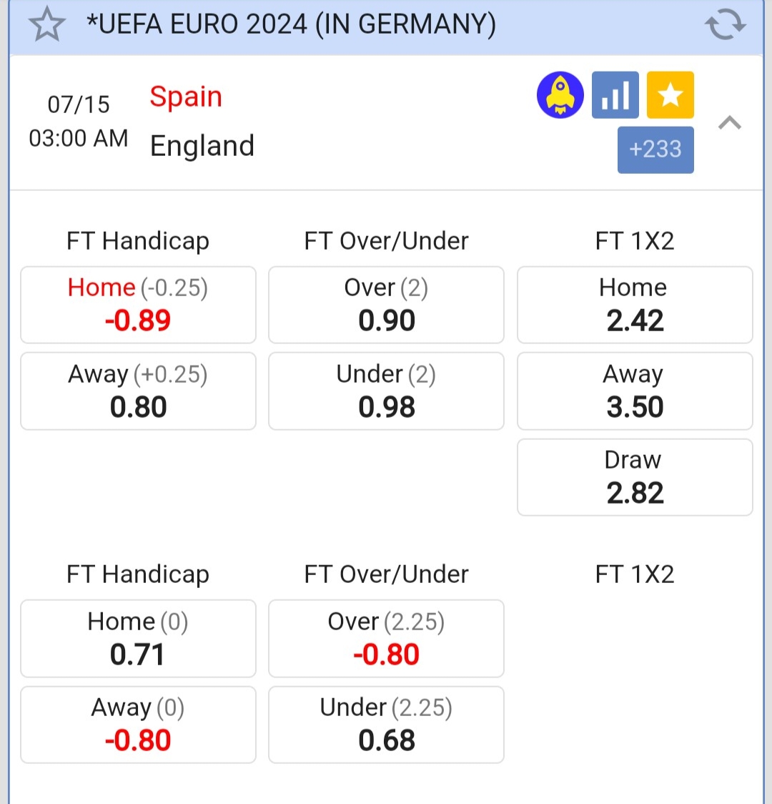Image resolution: width=772 pixels, height=804 pixels.
Task: Pick 1X2 Draw at 2.82
Action: click(635, 477)
